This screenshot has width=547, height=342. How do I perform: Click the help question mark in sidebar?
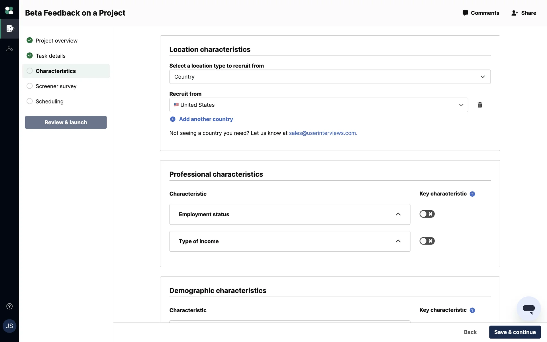(9, 306)
